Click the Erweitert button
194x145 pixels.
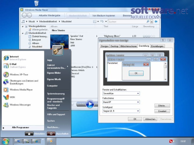[162, 111]
